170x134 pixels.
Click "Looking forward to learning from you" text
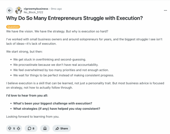[x=33, y=116]
